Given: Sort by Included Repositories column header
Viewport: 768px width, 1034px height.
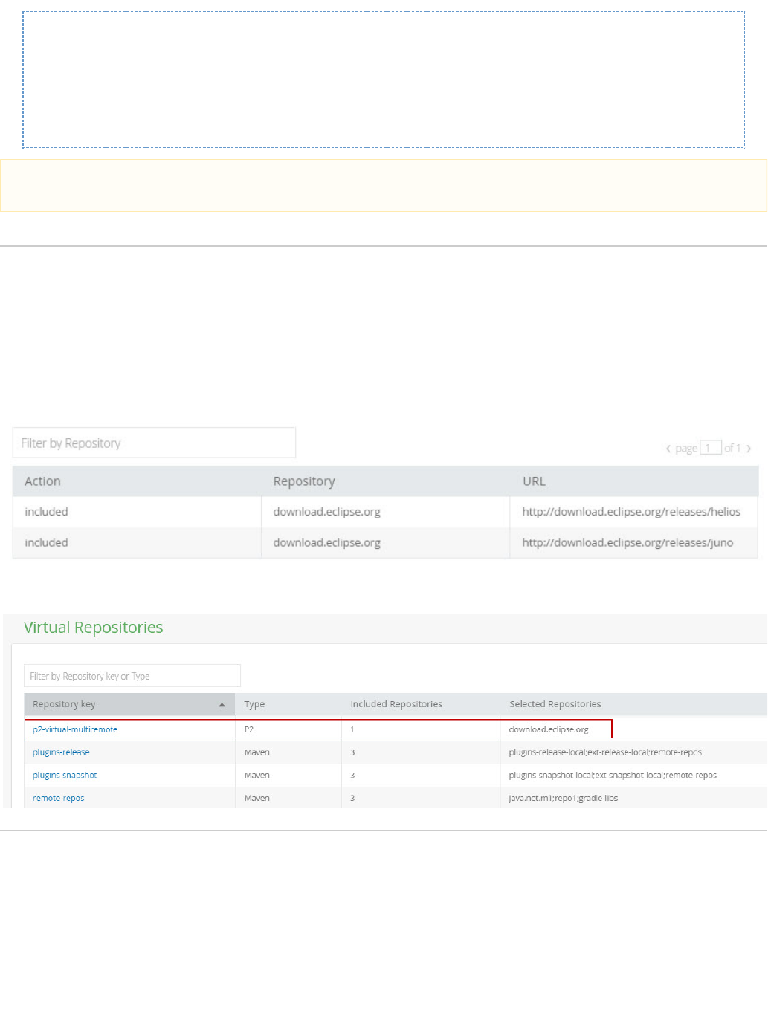Looking at the screenshot, I should coord(396,704).
